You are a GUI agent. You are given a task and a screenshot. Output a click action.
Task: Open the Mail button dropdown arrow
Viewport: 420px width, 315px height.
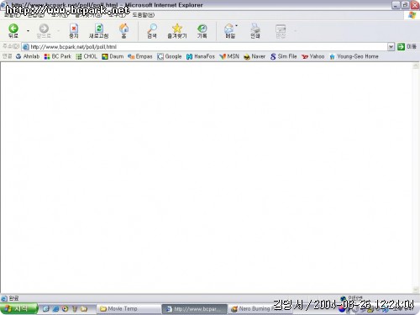[237, 26]
